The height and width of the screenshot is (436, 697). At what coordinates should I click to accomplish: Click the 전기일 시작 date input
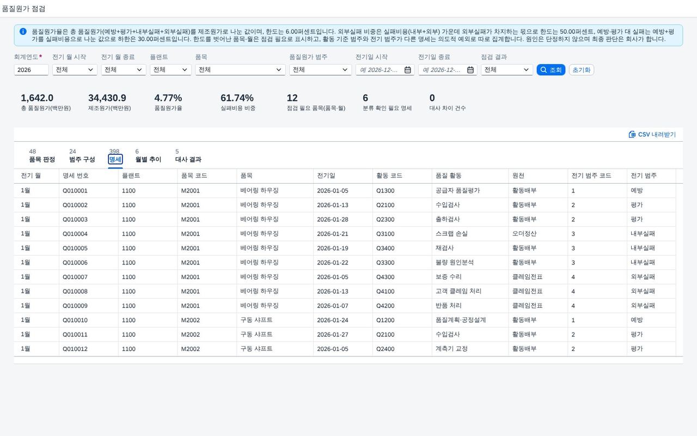[380, 70]
